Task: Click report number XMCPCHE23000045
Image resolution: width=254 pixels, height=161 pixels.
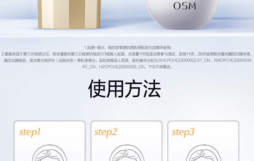Action: click(x=232, y=61)
